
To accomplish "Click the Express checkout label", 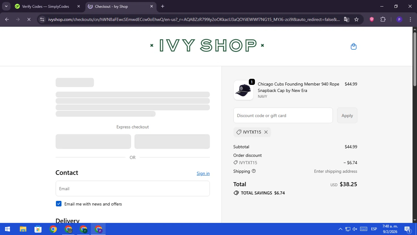I will pos(133,127).
